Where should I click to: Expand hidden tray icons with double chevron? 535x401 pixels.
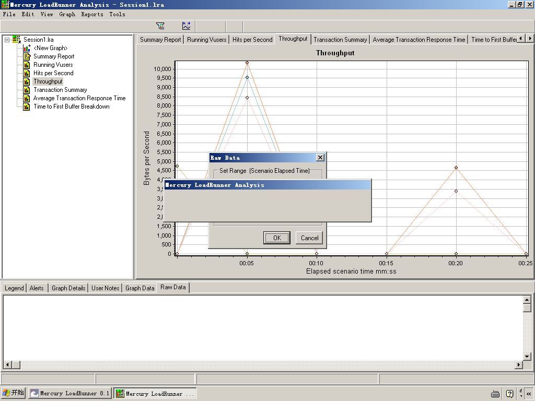pyautogui.click(x=529, y=394)
